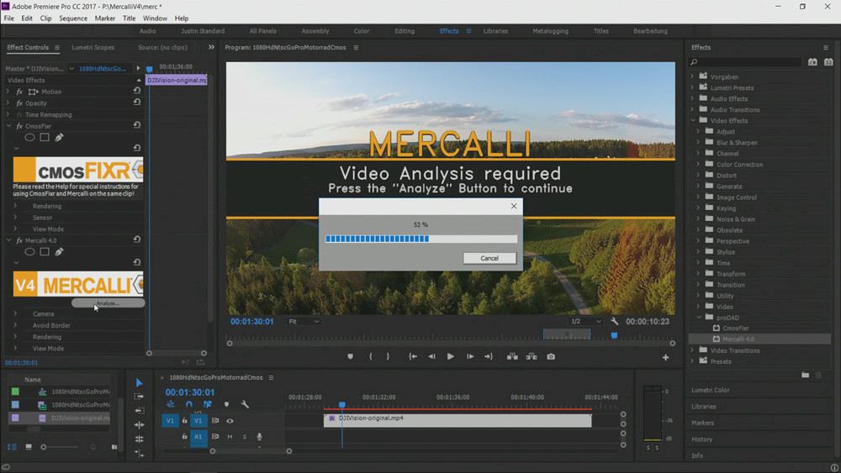The height and width of the screenshot is (473, 841).
Task: Solo the A1 audio track
Action: pyautogui.click(x=245, y=437)
